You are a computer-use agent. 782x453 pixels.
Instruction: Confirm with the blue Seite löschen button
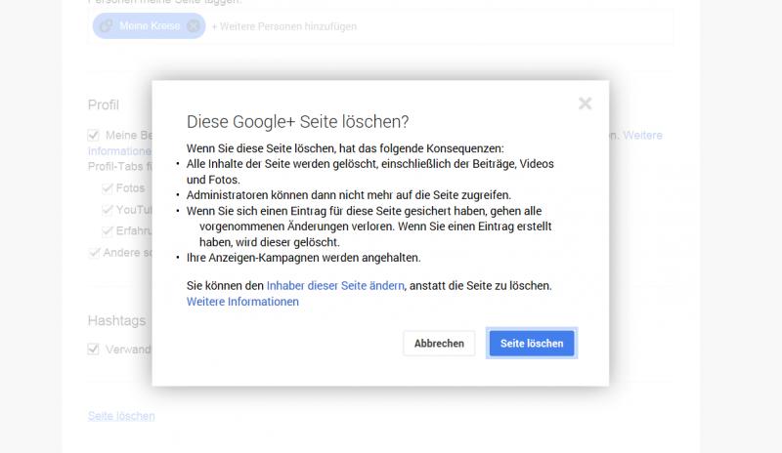[x=532, y=344]
